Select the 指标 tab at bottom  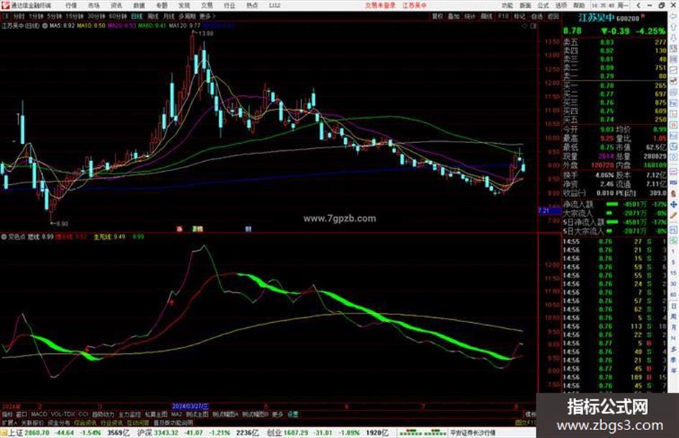click(x=7, y=414)
